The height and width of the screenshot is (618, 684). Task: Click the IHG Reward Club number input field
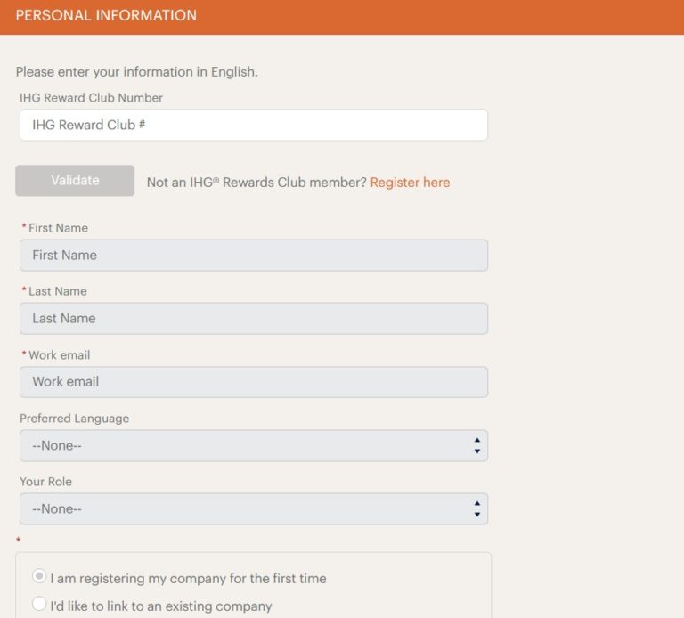tap(253, 126)
